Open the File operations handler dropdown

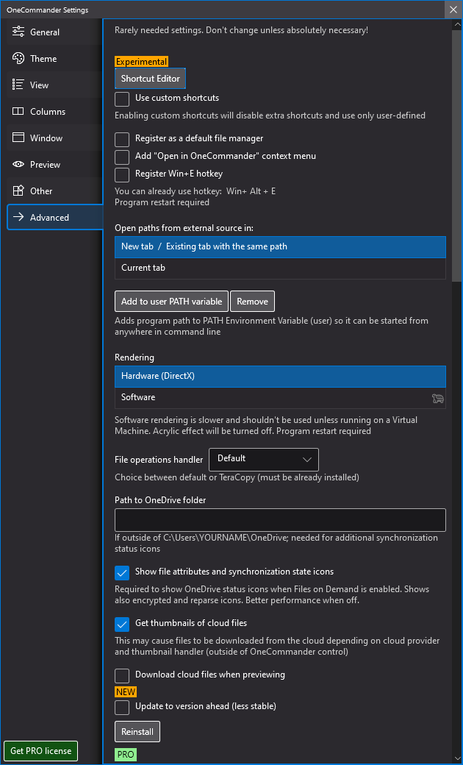(x=264, y=459)
